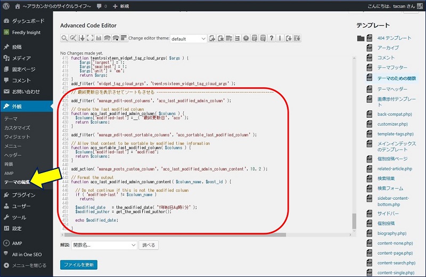
Task: Open the プラグイン menu
Action: point(23,194)
